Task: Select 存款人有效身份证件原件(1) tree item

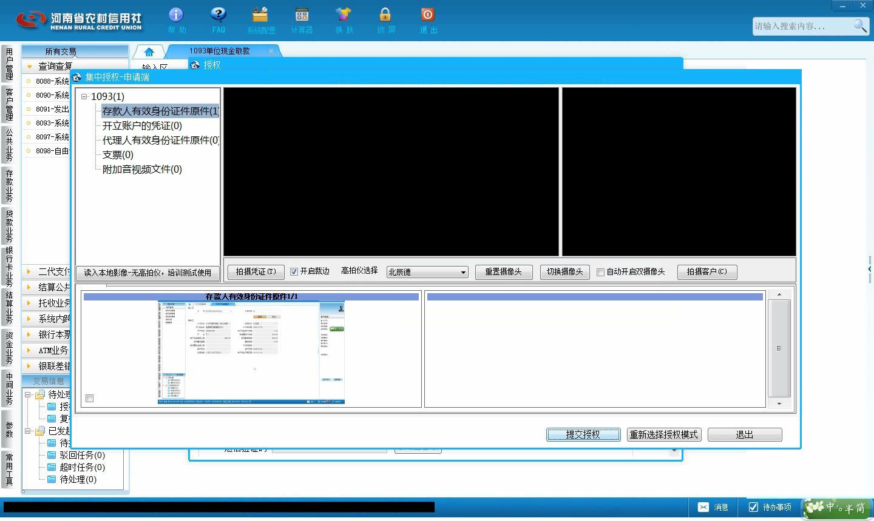Action: pyautogui.click(x=160, y=111)
